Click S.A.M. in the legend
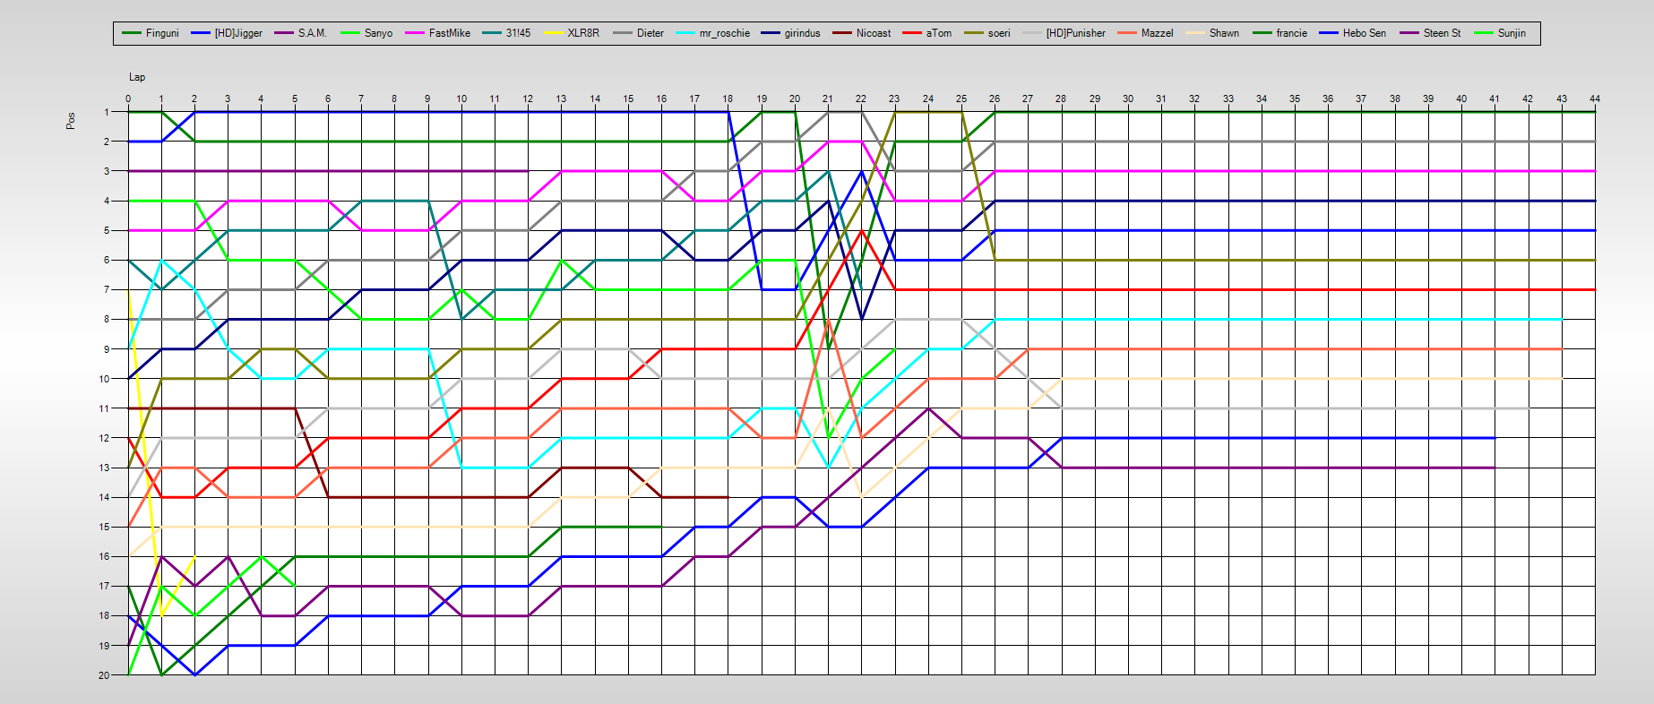This screenshot has height=704, width=1654. tap(312, 33)
